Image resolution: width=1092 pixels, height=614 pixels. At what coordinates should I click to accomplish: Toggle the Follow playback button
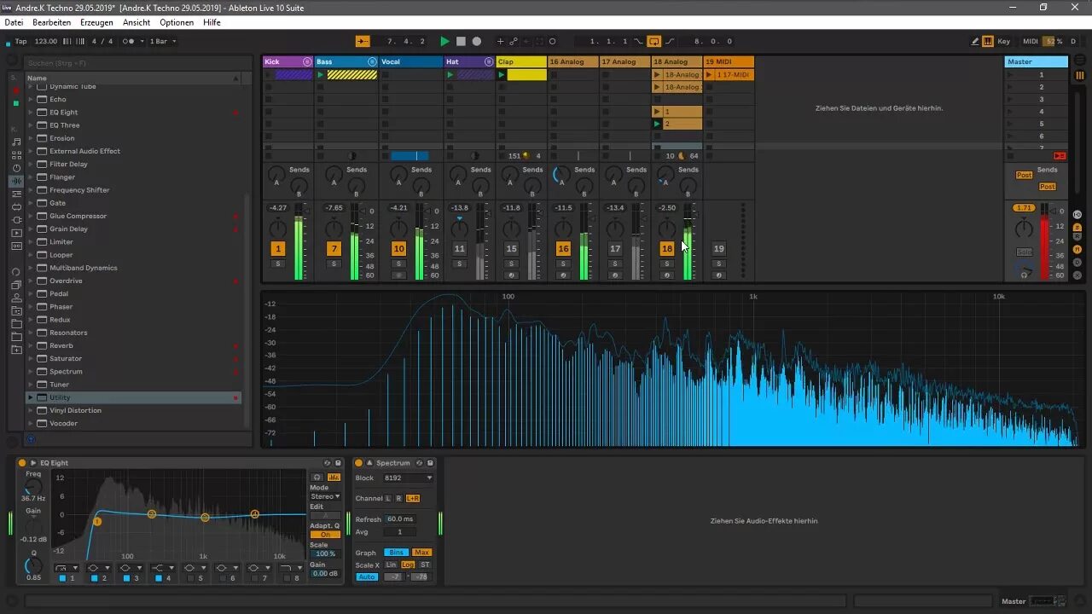point(363,41)
